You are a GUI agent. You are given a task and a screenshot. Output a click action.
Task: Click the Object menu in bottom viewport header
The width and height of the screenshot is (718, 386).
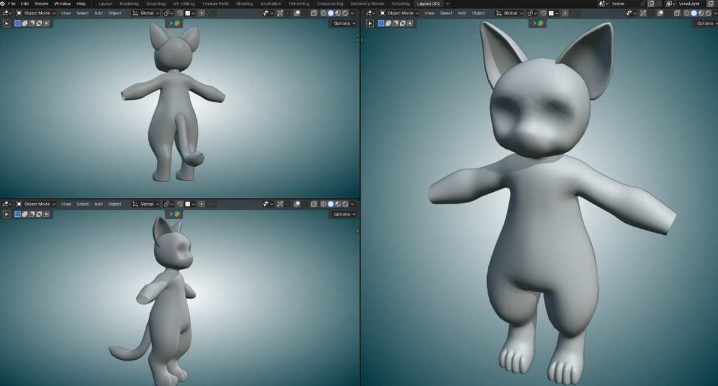114,204
